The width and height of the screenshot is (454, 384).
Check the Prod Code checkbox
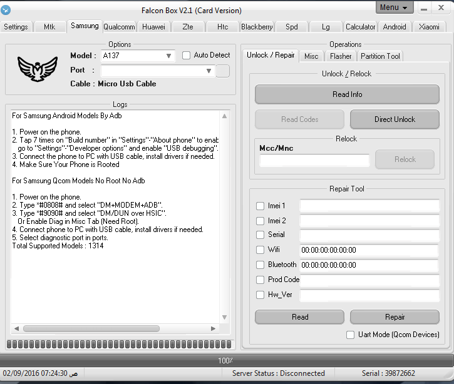pos(260,280)
